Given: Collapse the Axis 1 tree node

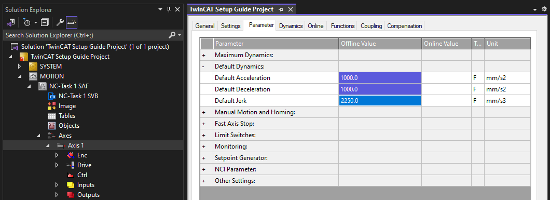Looking at the screenshot, I should coord(48,145).
